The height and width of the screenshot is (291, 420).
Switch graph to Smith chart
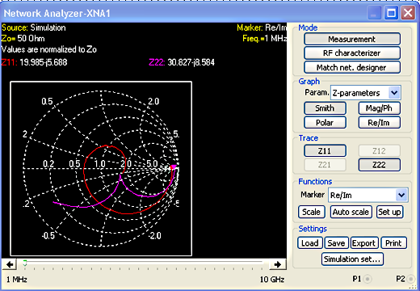tap(325, 108)
